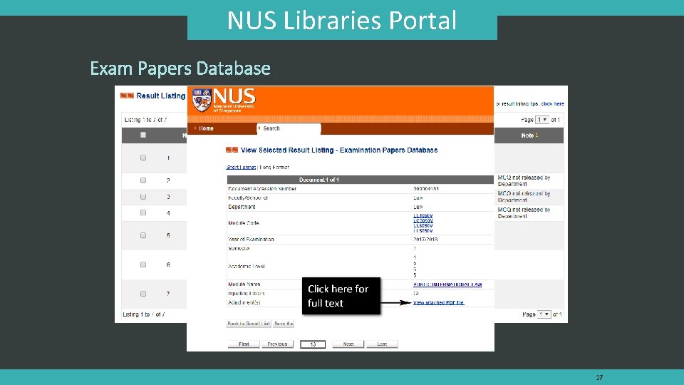Click MCQ not released note in row 2
This screenshot has width=684, height=385.
[524, 180]
